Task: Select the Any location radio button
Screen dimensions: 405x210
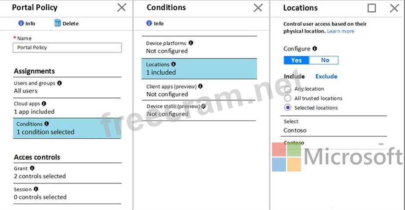Action: [x=287, y=89]
